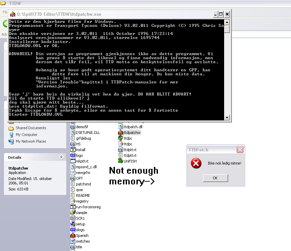291x251 pixels.
Task: Select the highlighted ttdpatchw application icon
Action: [121, 133]
